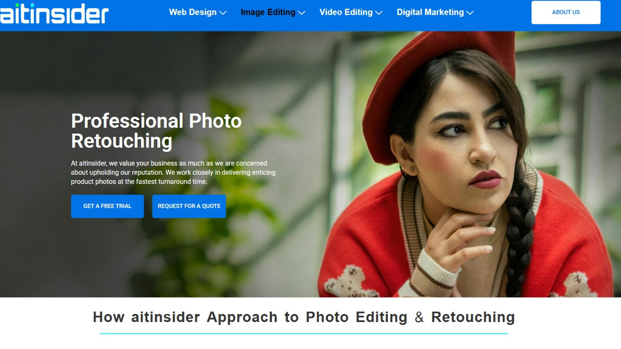Open the Image Editing menu
621x349 pixels.
268,12
